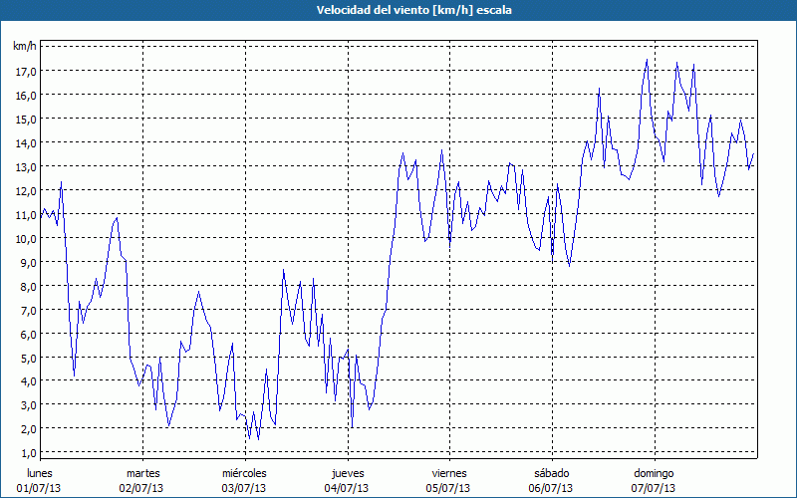Pick the "miércoles" day label
Screen dimensions: 797x498
[244, 473]
